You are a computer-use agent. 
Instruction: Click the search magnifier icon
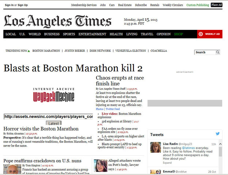[218, 52]
